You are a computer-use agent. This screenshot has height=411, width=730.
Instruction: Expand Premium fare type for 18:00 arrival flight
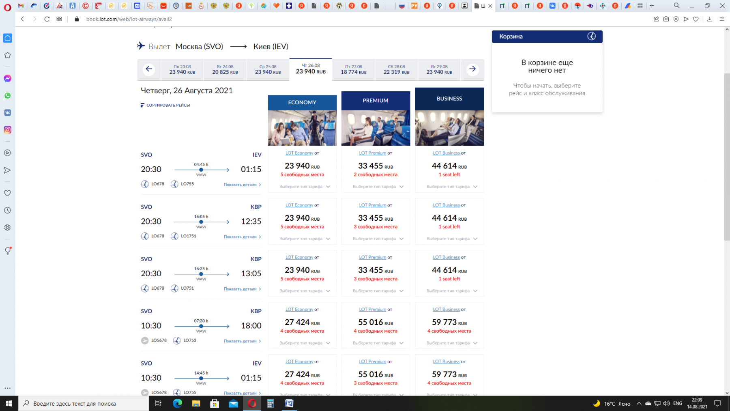[x=378, y=343]
